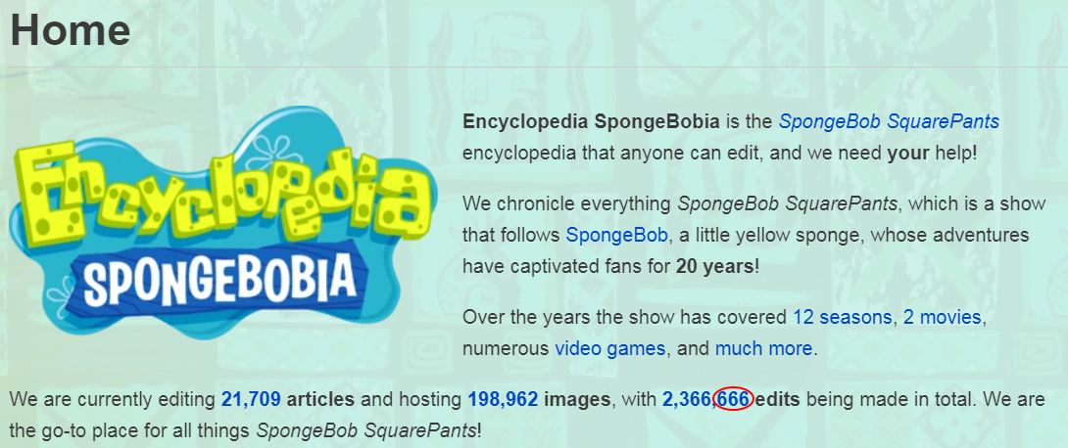
Task: Click italic SpongeBob SquarePants in last sentence
Action: click(366, 431)
